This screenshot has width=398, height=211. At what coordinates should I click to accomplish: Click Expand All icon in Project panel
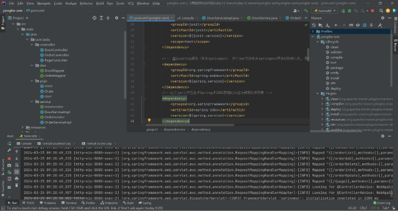pos(101,18)
